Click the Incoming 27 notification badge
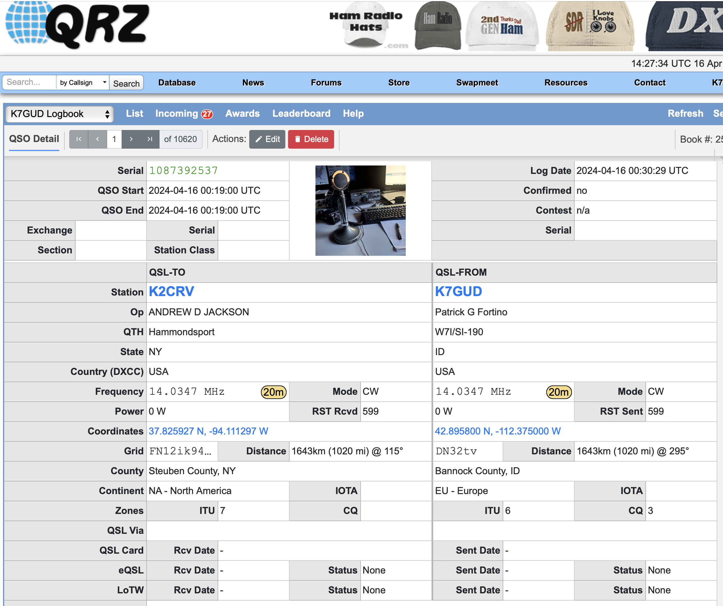This screenshot has width=723, height=606. coord(207,114)
